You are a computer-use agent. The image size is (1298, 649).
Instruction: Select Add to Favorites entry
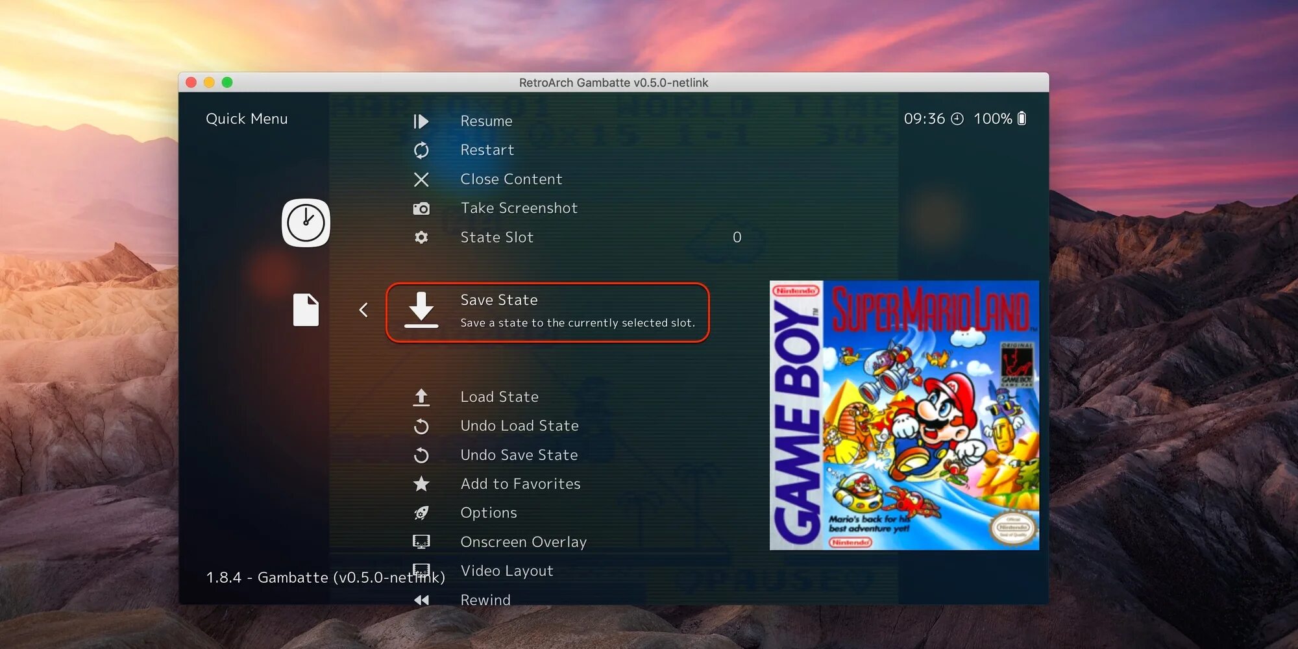click(520, 484)
